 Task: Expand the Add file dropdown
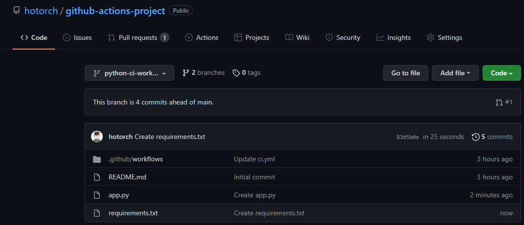click(455, 73)
